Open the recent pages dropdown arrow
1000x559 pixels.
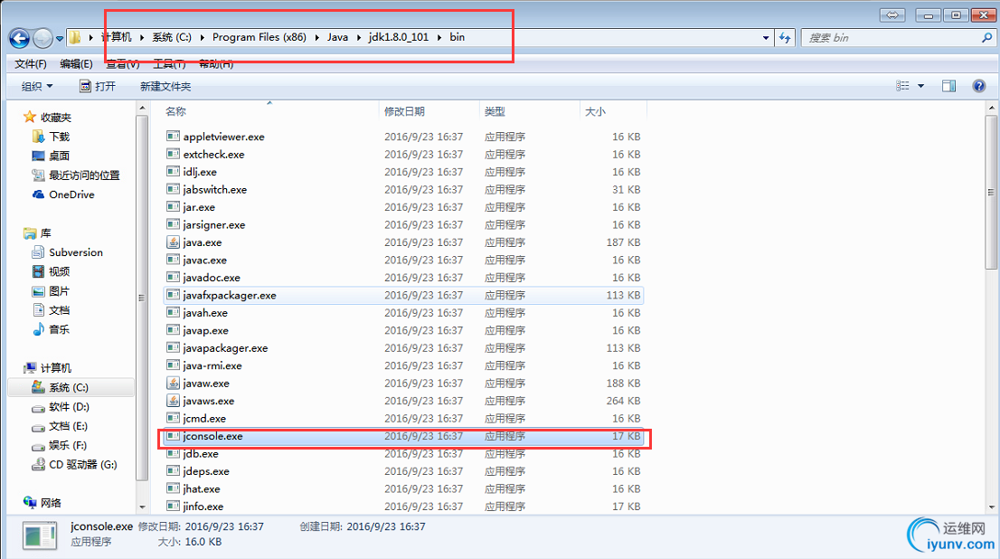[60, 38]
